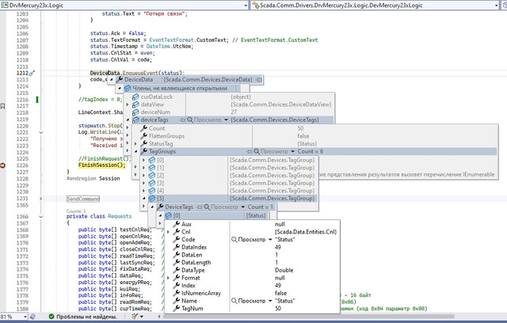
Task: Click the wrench icon beside DataType
Action: pos(177,270)
